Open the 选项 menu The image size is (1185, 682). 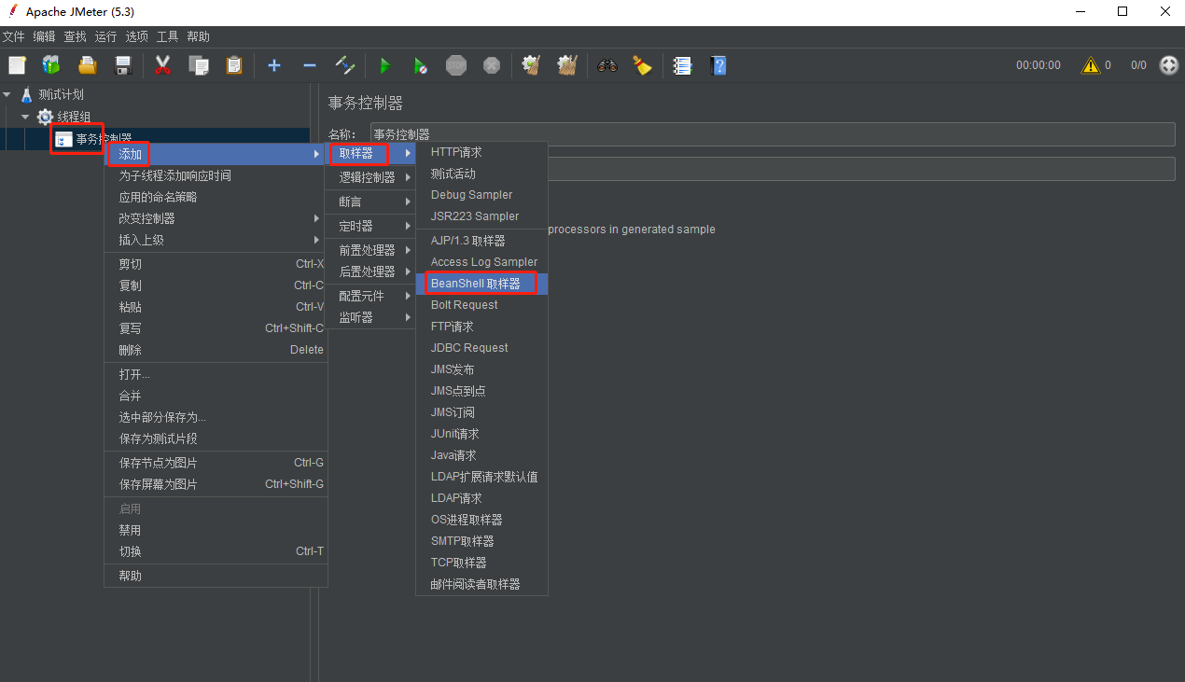pos(136,36)
